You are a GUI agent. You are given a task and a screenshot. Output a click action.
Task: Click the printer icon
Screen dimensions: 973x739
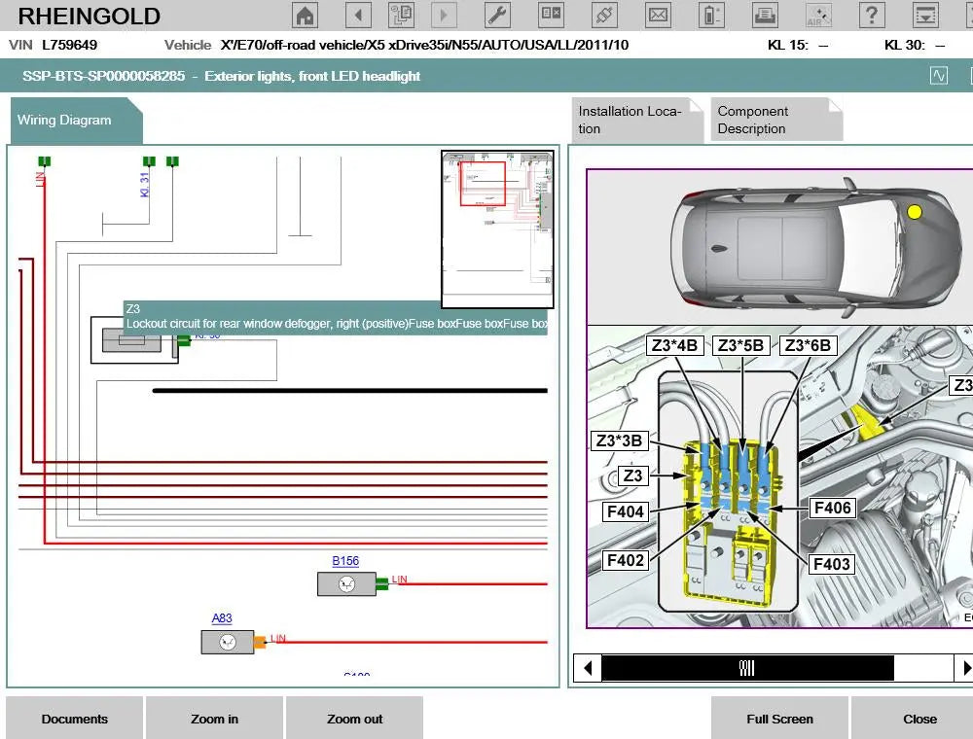coord(766,16)
